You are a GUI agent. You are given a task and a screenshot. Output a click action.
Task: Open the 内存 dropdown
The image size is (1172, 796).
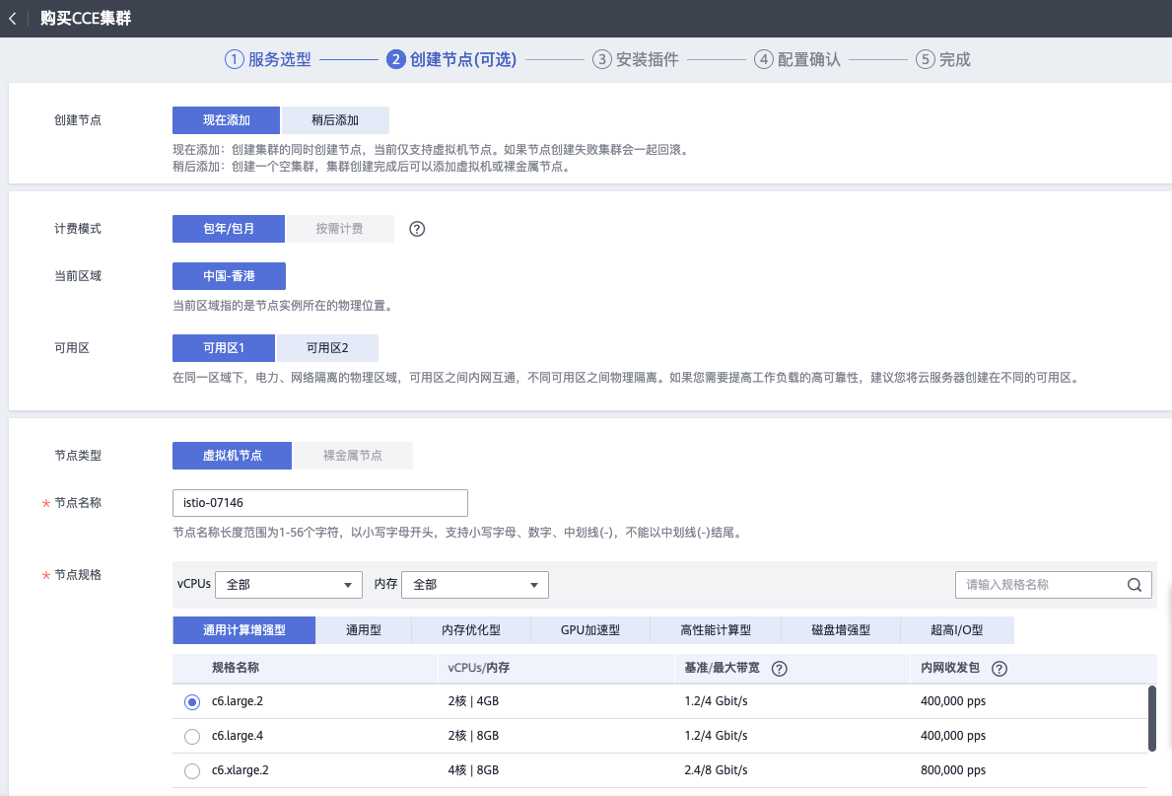click(475, 585)
